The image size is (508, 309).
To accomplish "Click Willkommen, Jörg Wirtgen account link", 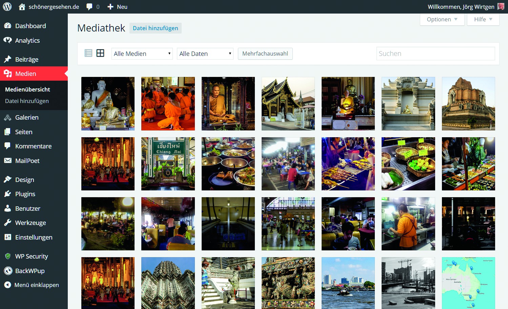I will (461, 7).
